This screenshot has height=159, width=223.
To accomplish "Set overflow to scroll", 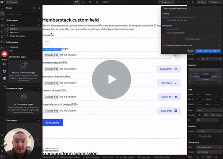I will [x=212, y=115].
